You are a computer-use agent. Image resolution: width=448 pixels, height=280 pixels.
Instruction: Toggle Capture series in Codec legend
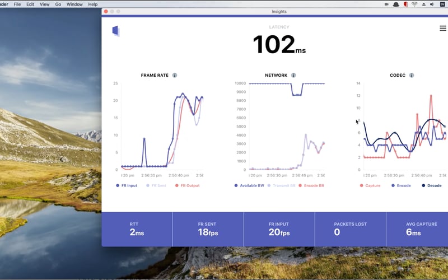[370, 185]
